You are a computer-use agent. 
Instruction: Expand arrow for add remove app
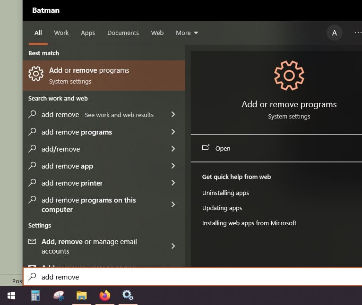pyautogui.click(x=173, y=166)
